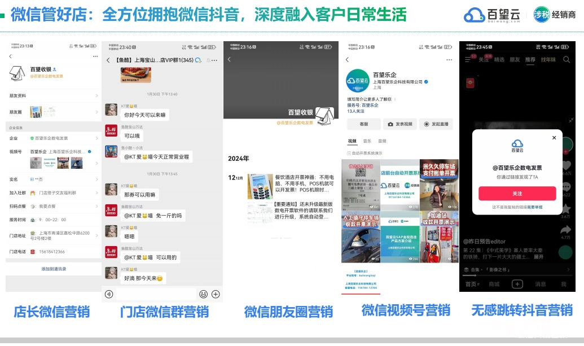This screenshot has height=346, width=584.
Task: Go back from the VIP group chat
Action: pos(108,60)
